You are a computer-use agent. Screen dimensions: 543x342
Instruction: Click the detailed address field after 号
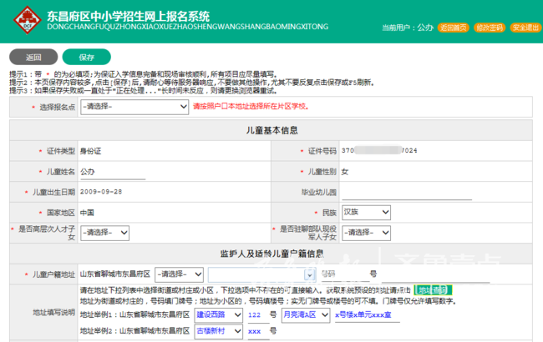pos(435,274)
